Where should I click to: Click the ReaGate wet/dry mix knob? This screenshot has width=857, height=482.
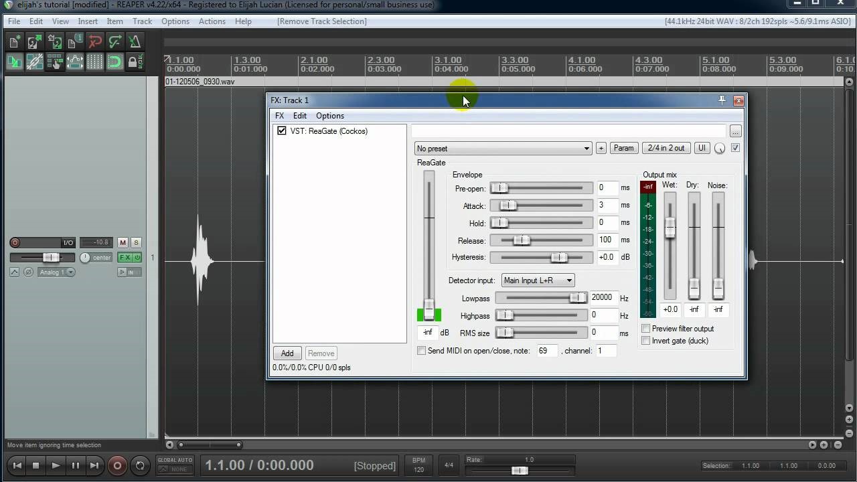coord(720,149)
